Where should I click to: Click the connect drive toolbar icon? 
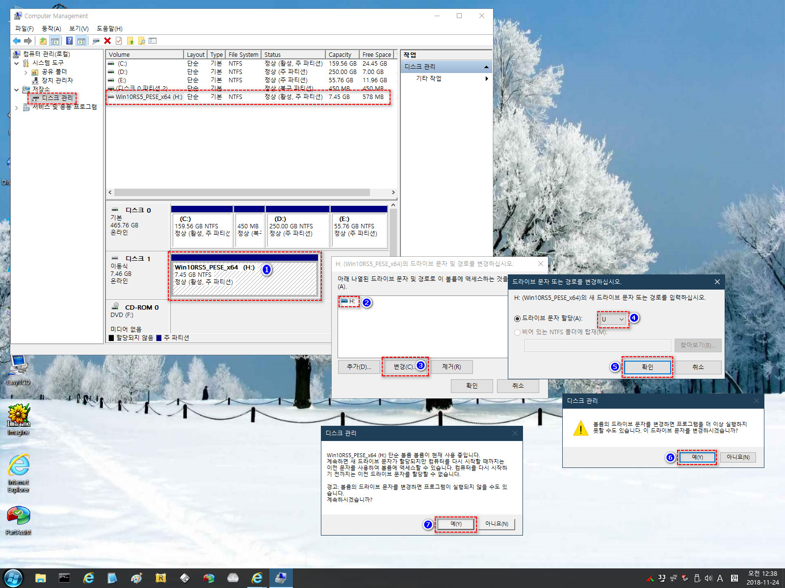point(96,41)
